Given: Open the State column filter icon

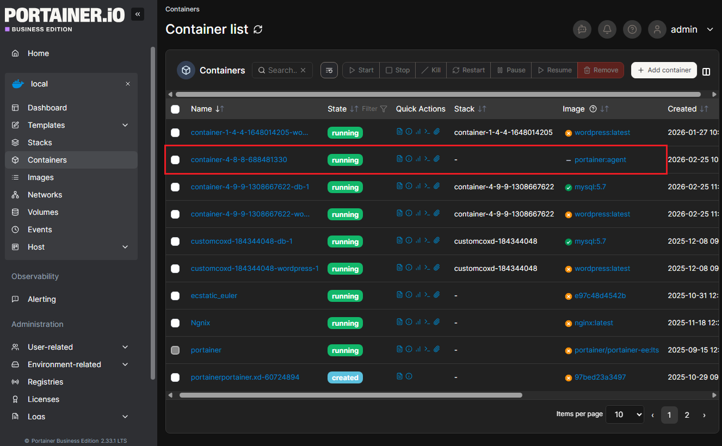Looking at the screenshot, I should (x=384, y=109).
